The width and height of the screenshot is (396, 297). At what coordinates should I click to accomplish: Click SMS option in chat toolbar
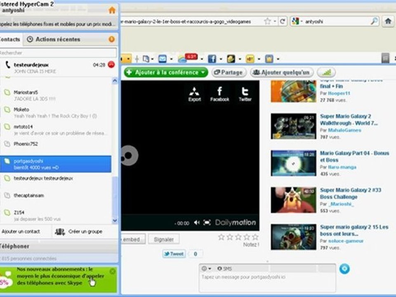click(x=224, y=269)
